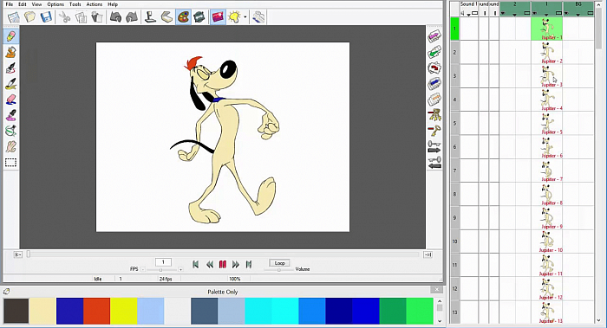
Task: Select the paint brush tool
Action: click(x=10, y=84)
